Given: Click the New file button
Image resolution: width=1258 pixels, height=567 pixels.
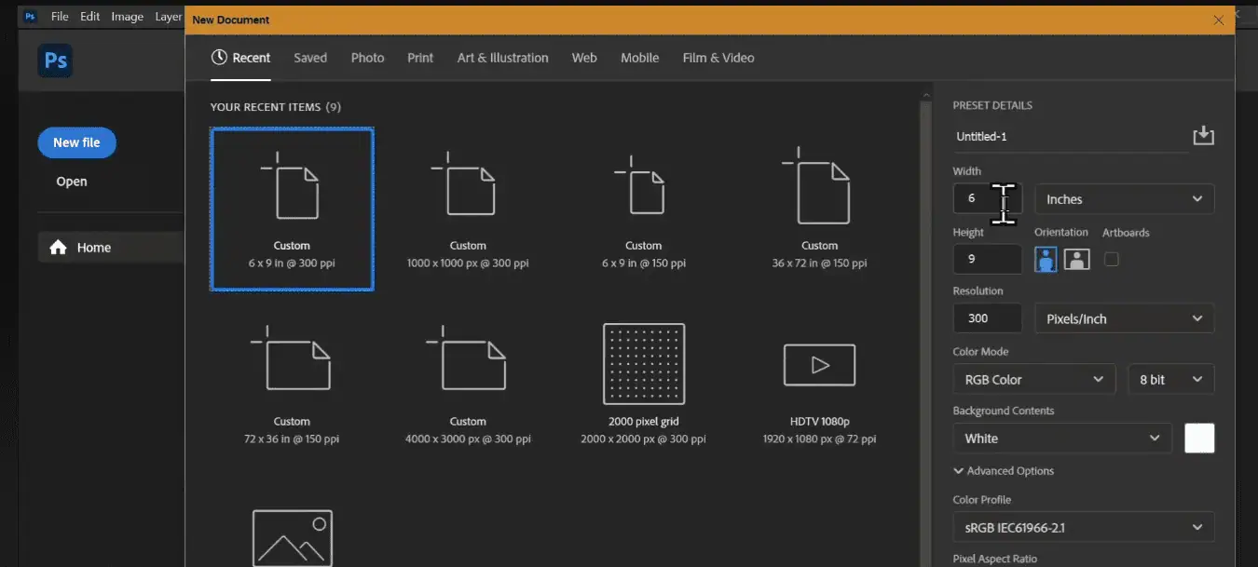Looking at the screenshot, I should click(76, 142).
